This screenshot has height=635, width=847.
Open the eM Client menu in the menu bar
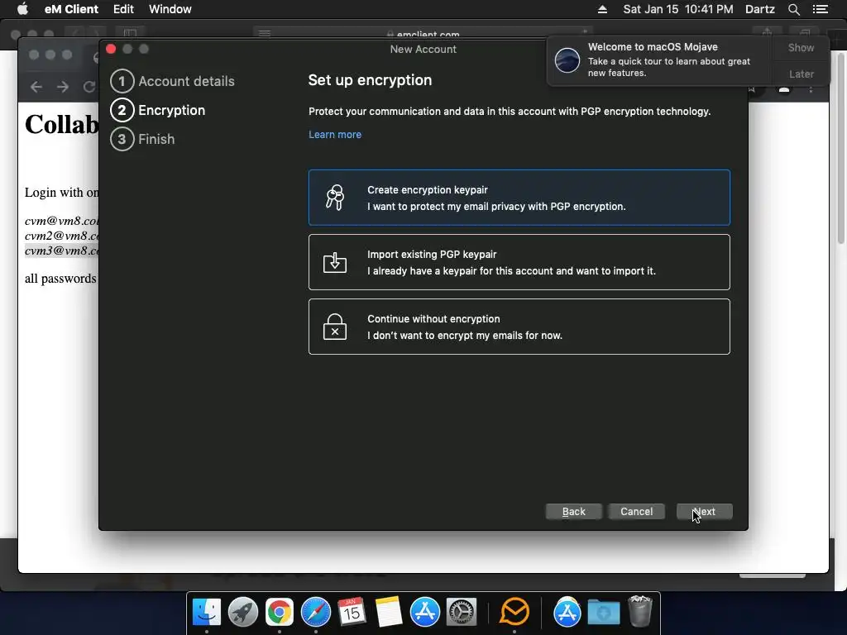tap(71, 9)
